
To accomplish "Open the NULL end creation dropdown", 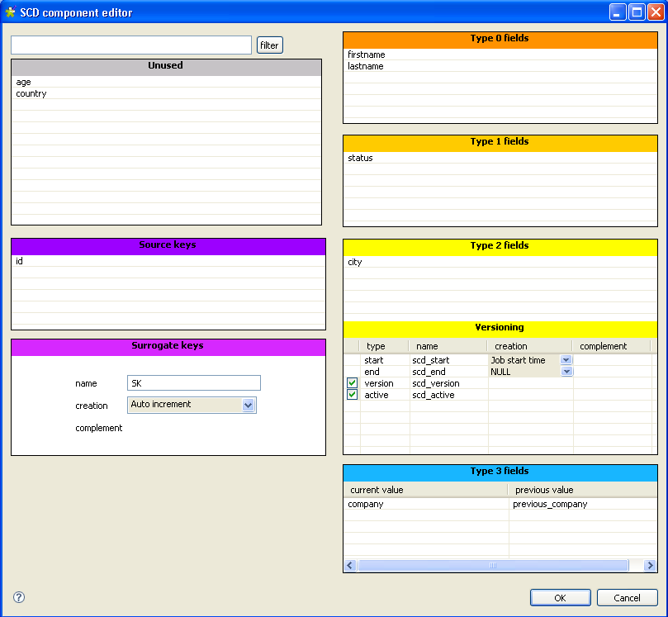I will (x=566, y=372).
